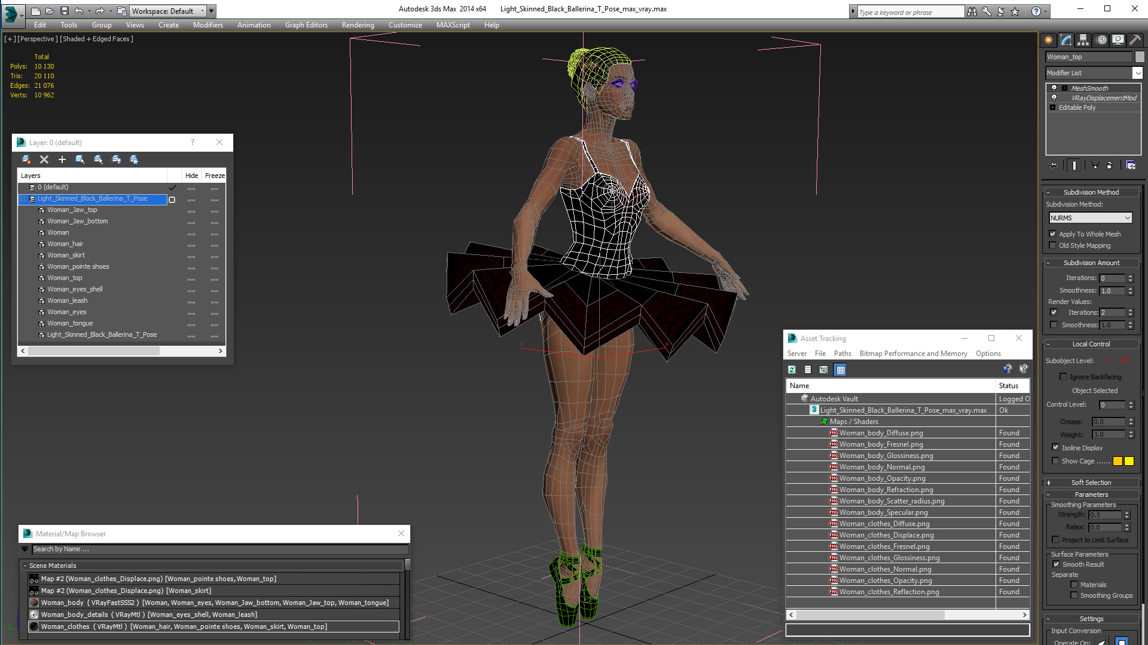The height and width of the screenshot is (645, 1148).
Task: Open the Motion command panel tab
Action: coord(1101,40)
